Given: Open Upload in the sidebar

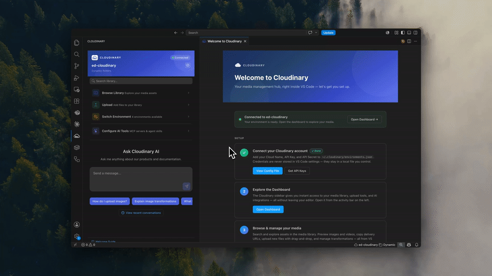Looking at the screenshot, I should pos(141,105).
